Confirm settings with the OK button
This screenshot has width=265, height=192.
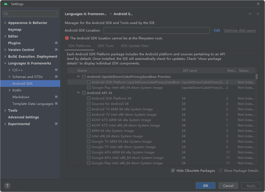[x=206, y=186]
